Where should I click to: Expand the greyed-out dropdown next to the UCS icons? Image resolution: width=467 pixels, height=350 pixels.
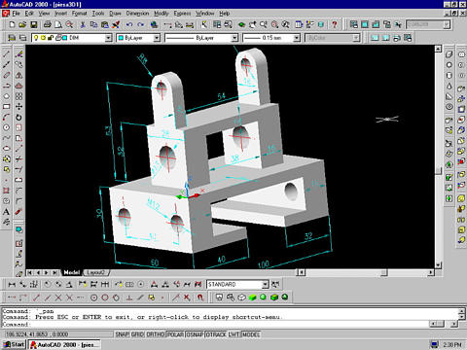[447, 24]
